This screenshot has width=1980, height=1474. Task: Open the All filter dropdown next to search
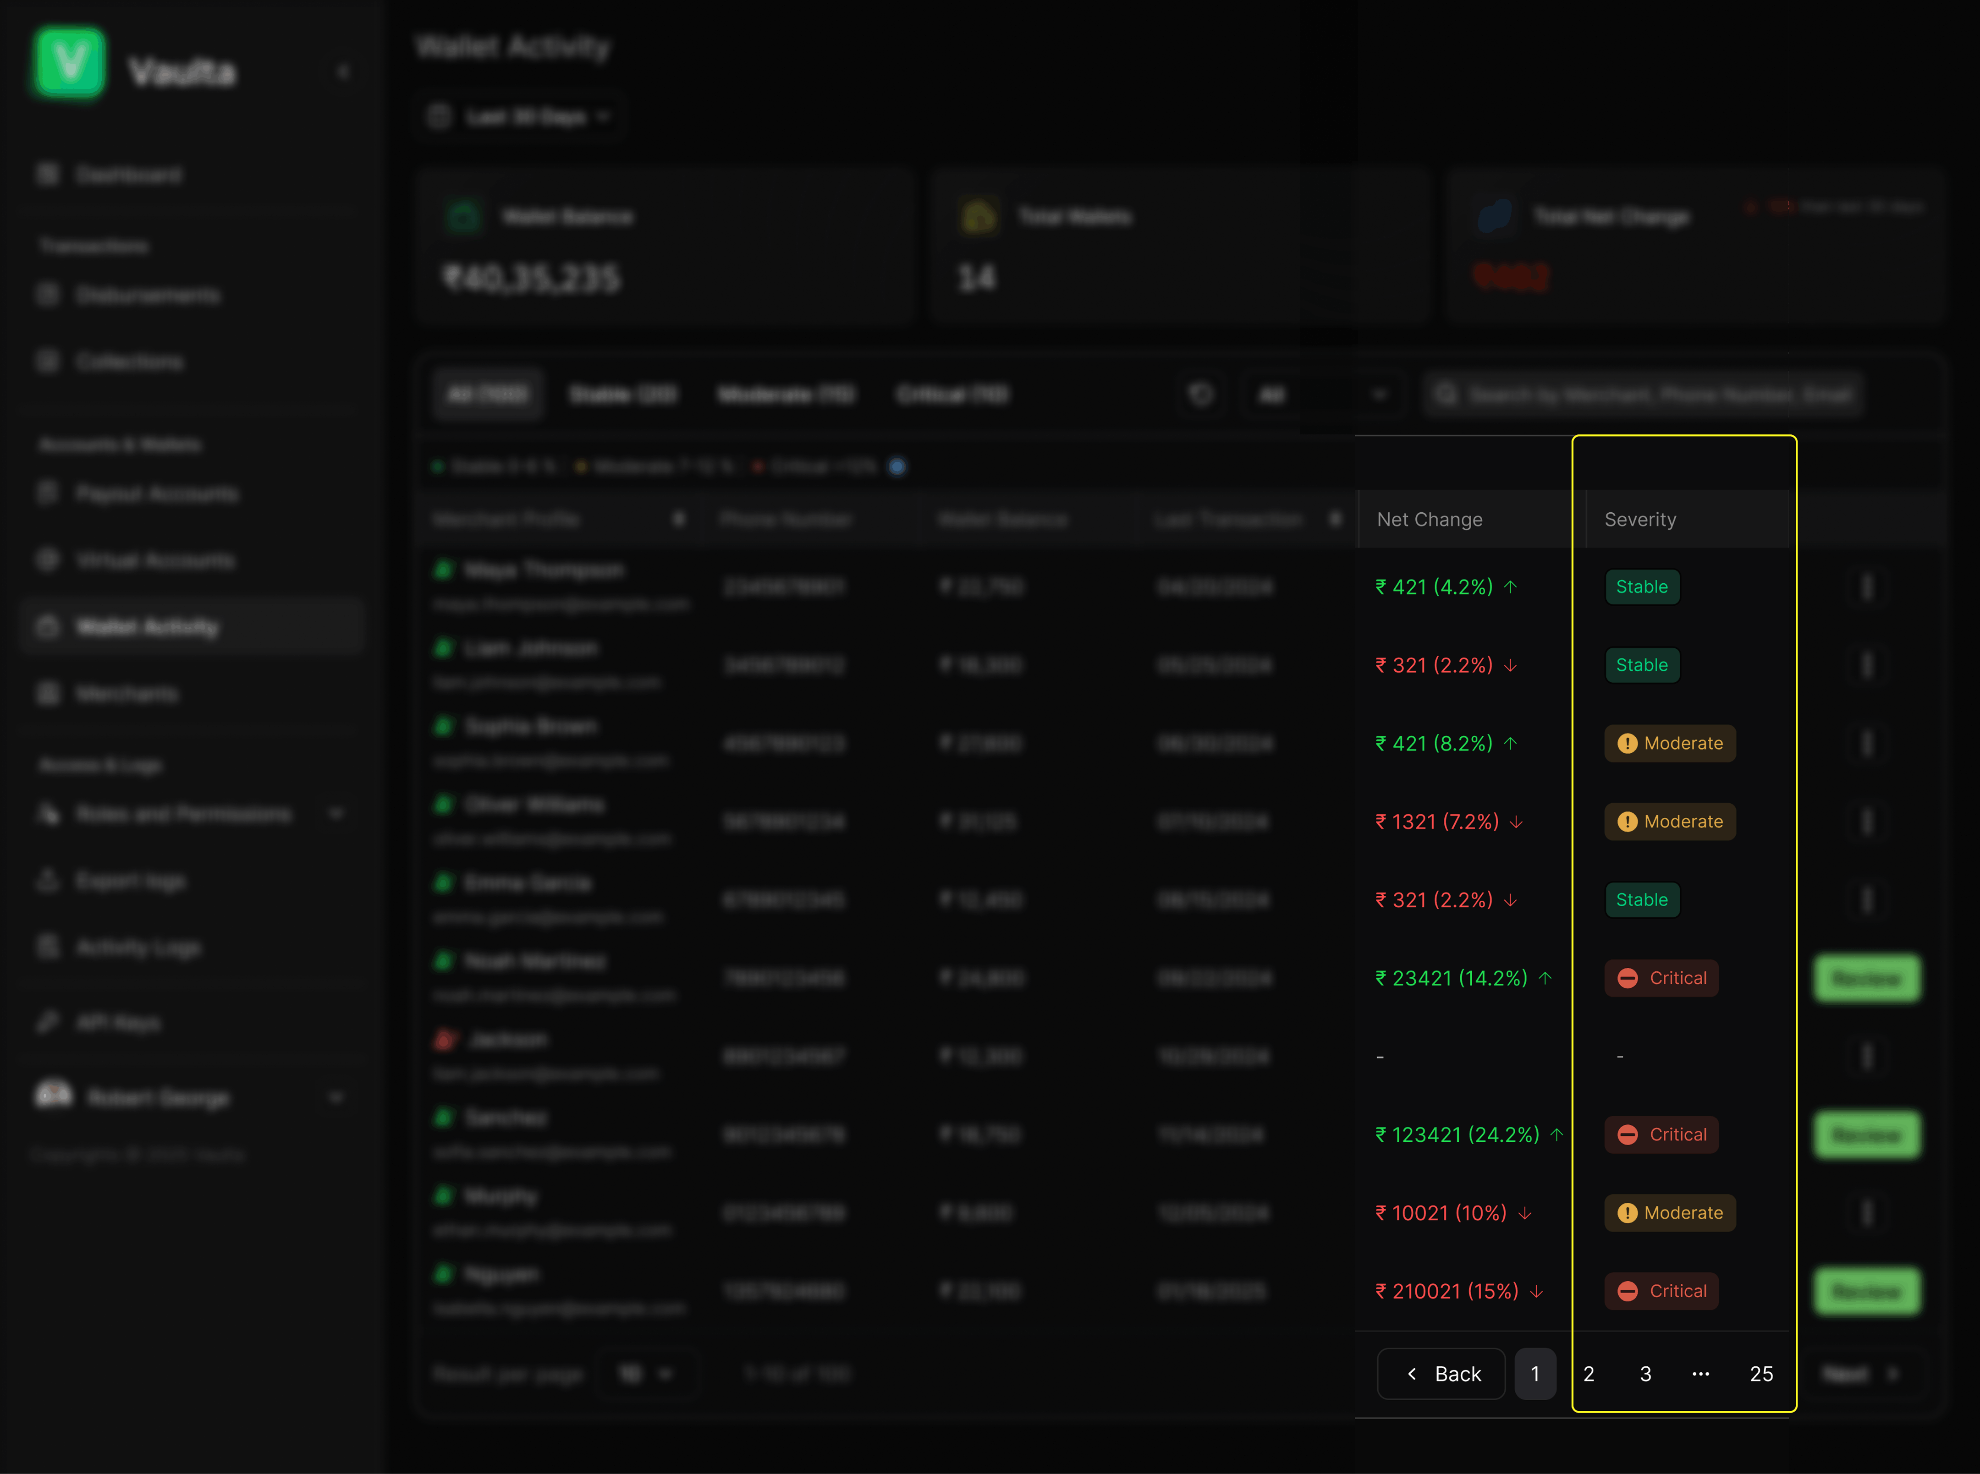[x=1322, y=395]
